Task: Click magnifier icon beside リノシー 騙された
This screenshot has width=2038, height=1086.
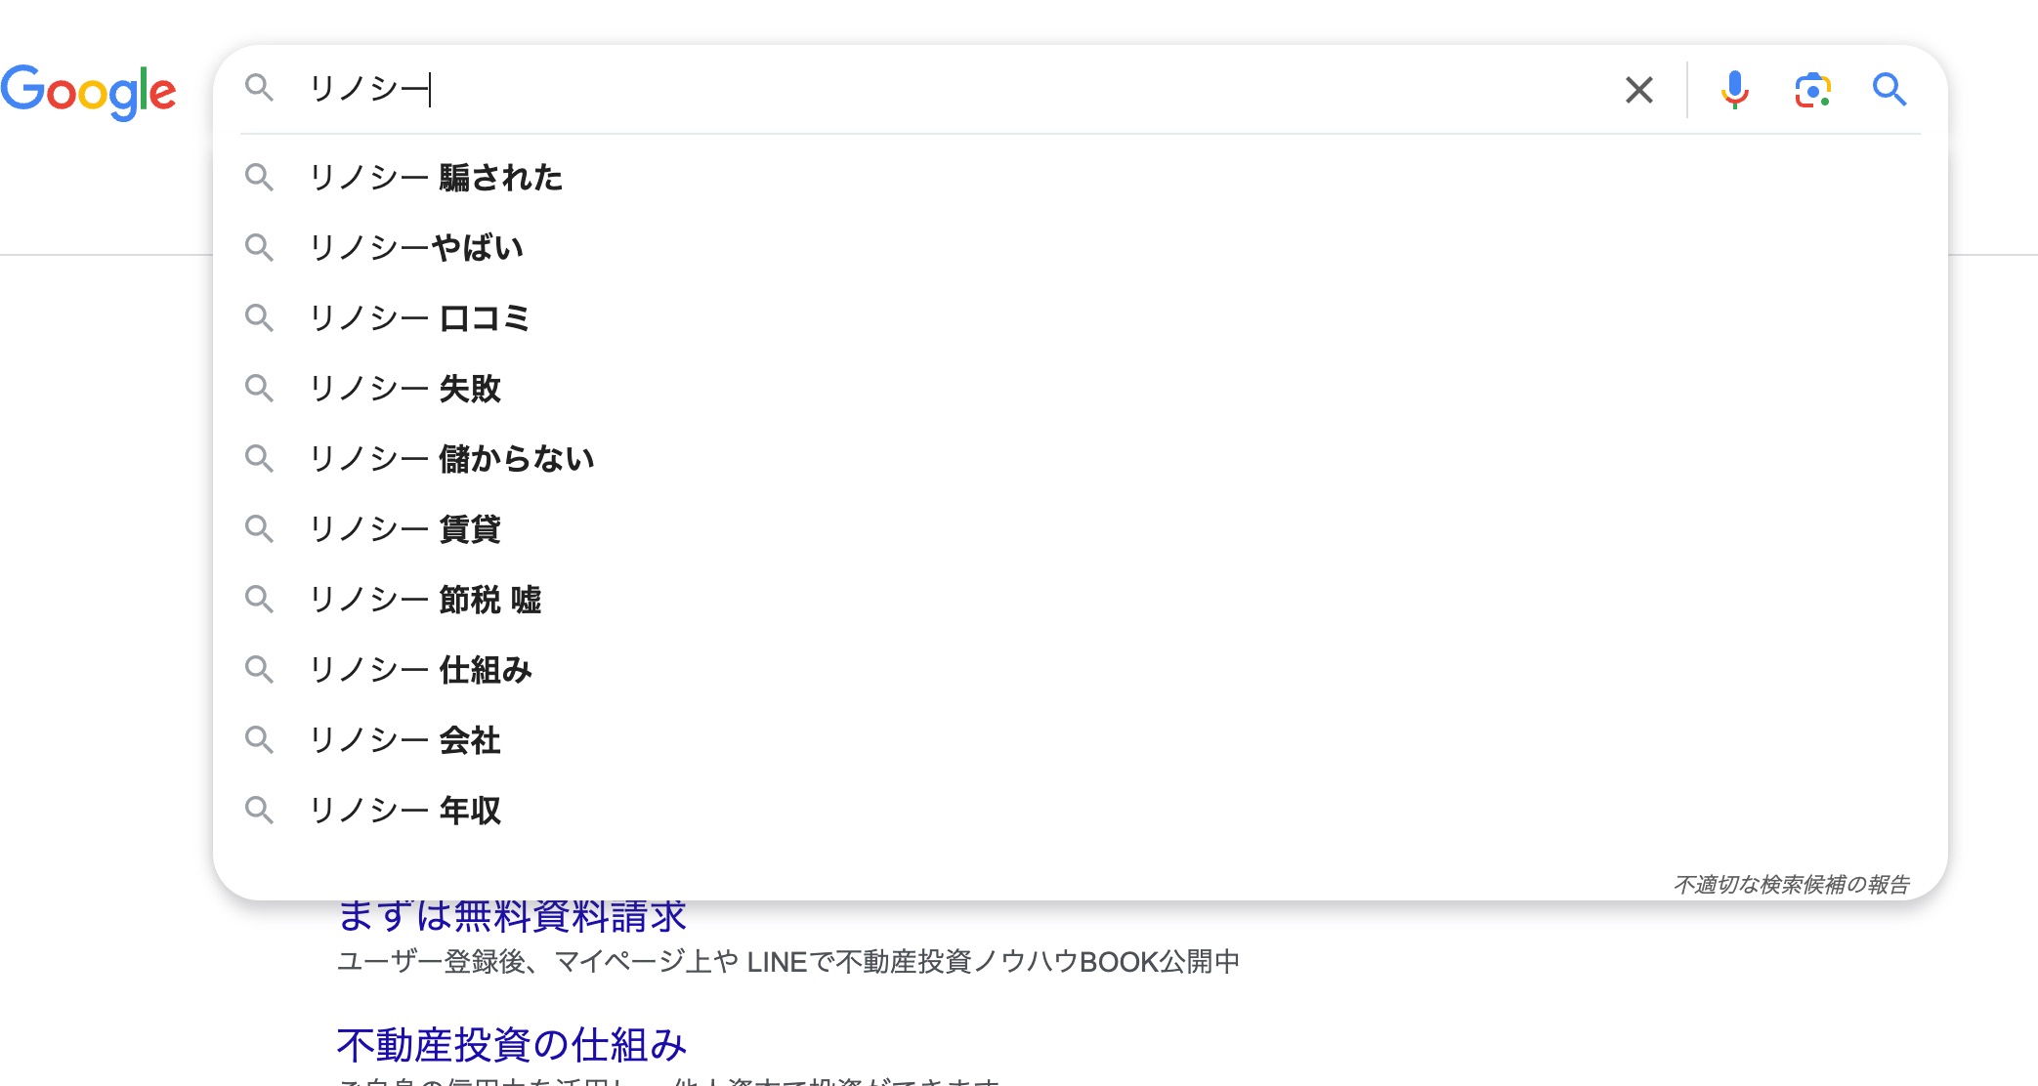Action: pyautogui.click(x=259, y=178)
